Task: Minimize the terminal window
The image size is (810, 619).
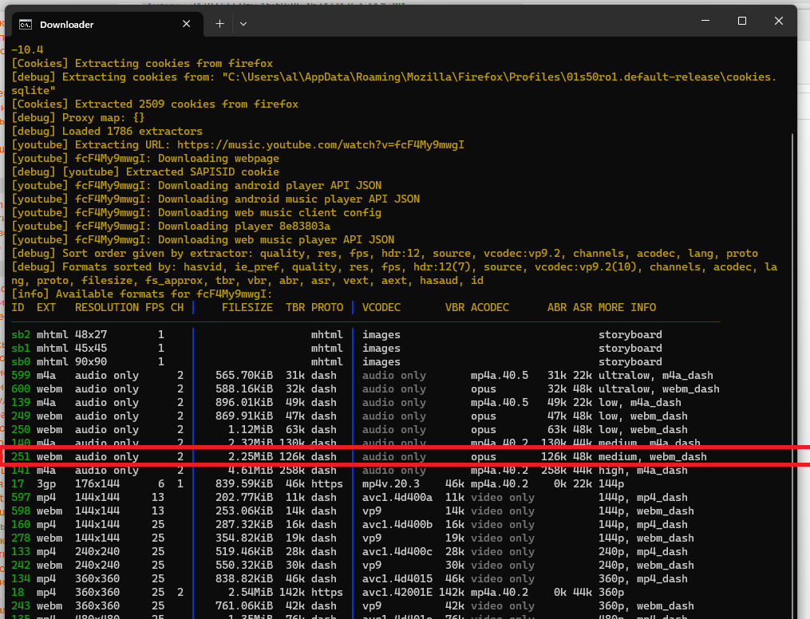Action: 705,21
